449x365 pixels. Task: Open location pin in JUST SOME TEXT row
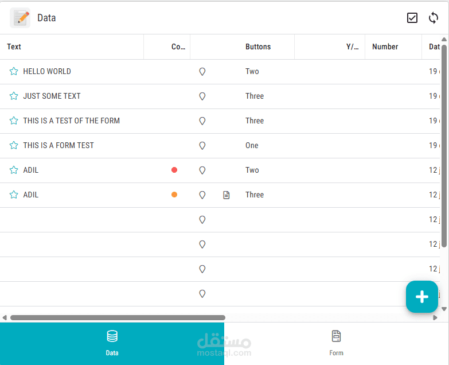pos(202,96)
